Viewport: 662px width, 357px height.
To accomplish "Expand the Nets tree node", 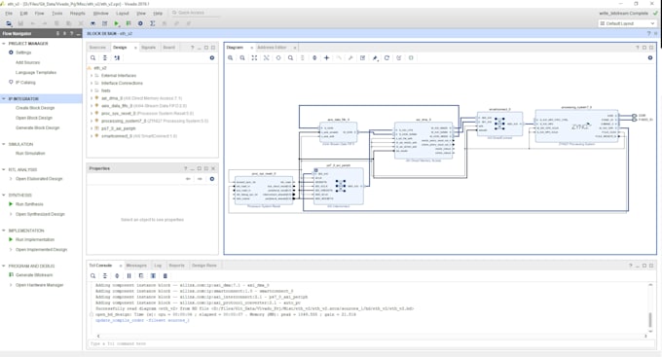I will (92, 90).
